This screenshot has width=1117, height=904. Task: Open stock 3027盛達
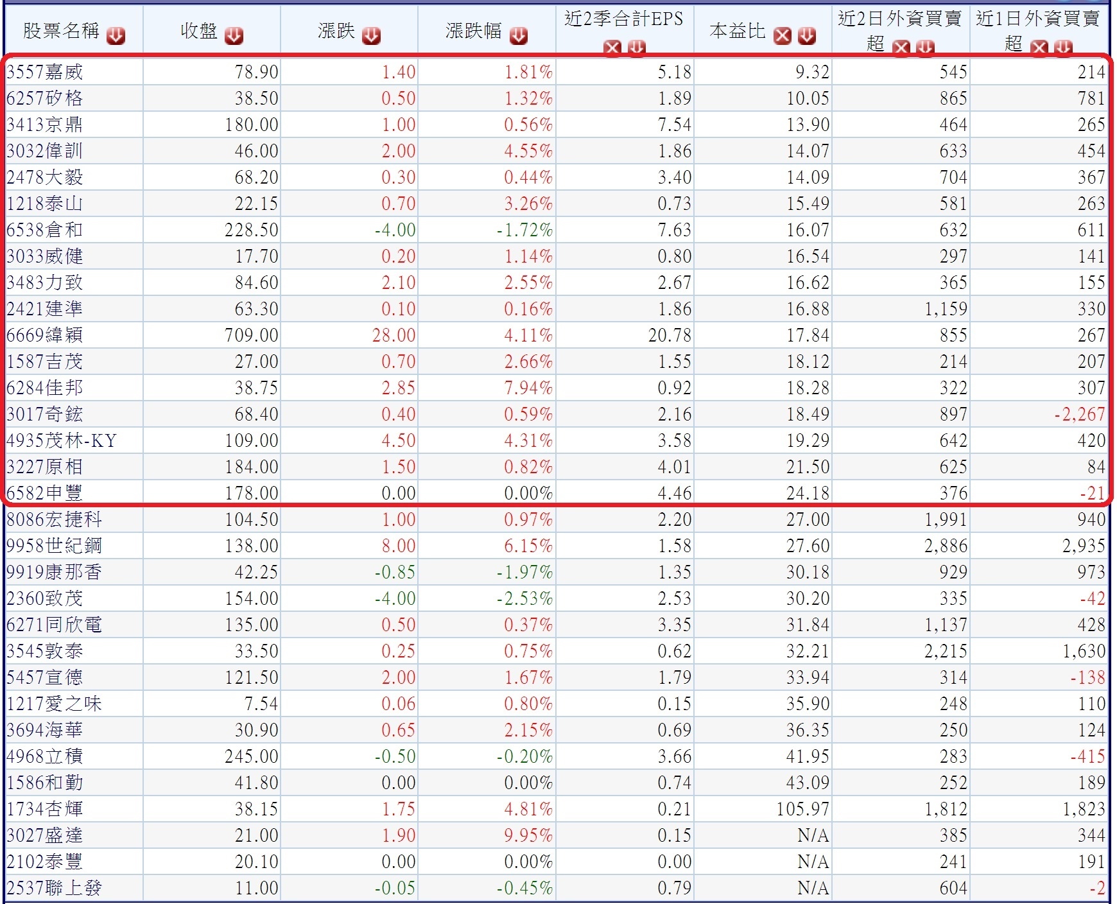coord(45,835)
